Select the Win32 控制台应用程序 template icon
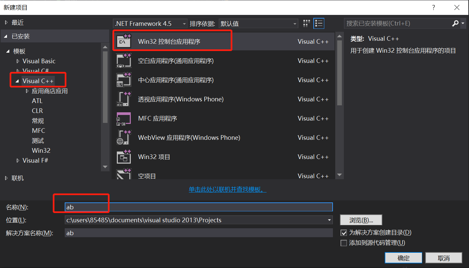This screenshot has height=268, width=469. pos(124,41)
